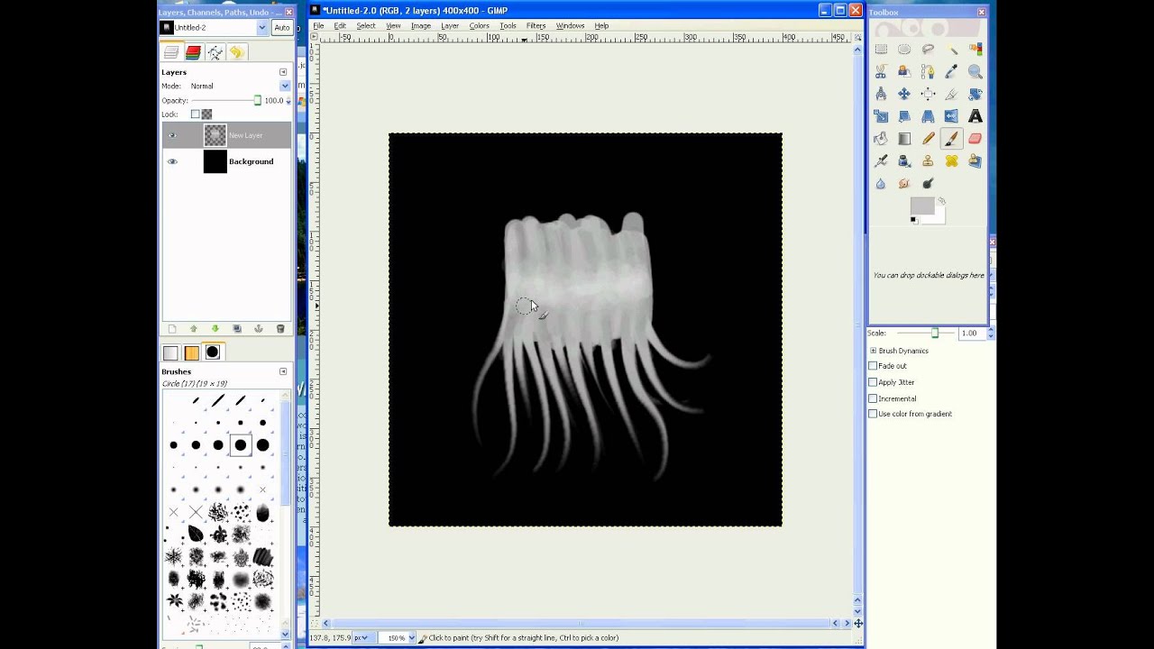Select the Rectangle Select tool
This screenshot has width=1154, height=649.
[881, 50]
